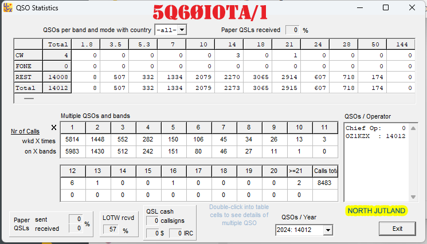Click the down arrow in the operator list scrollbar

pyautogui.click(x=413, y=197)
